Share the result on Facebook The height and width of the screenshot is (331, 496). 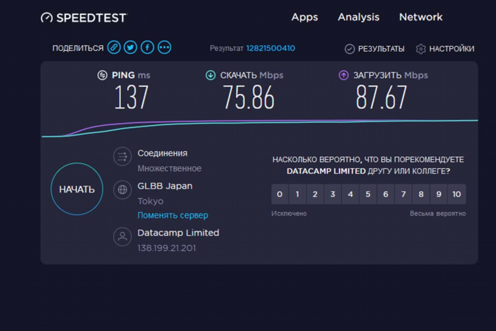point(147,48)
